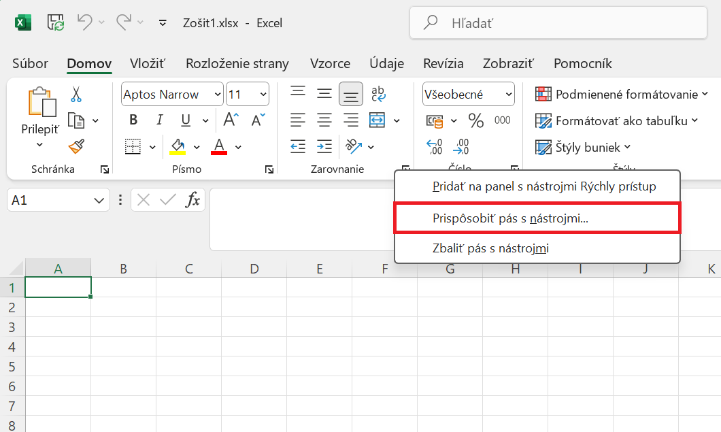Toggle italic formatting

point(159,120)
